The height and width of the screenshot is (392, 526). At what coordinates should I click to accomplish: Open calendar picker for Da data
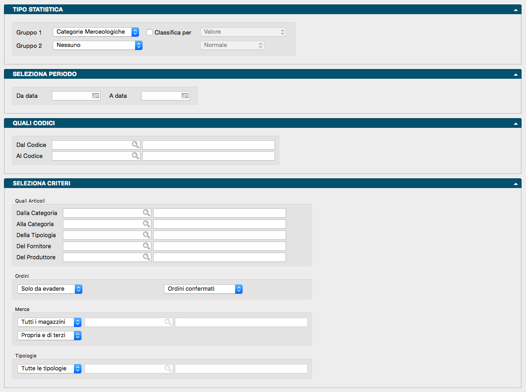click(96, 96)
